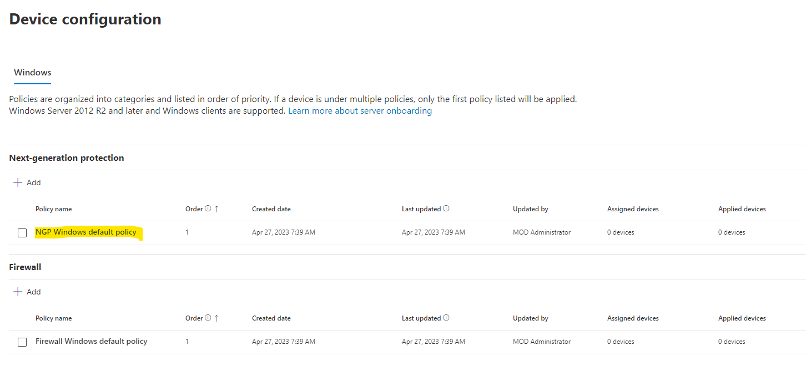Viewport: 806px width, 371px height.
Task: Click MOD Administrator in NGP policy row
Action: click(542, 232)
